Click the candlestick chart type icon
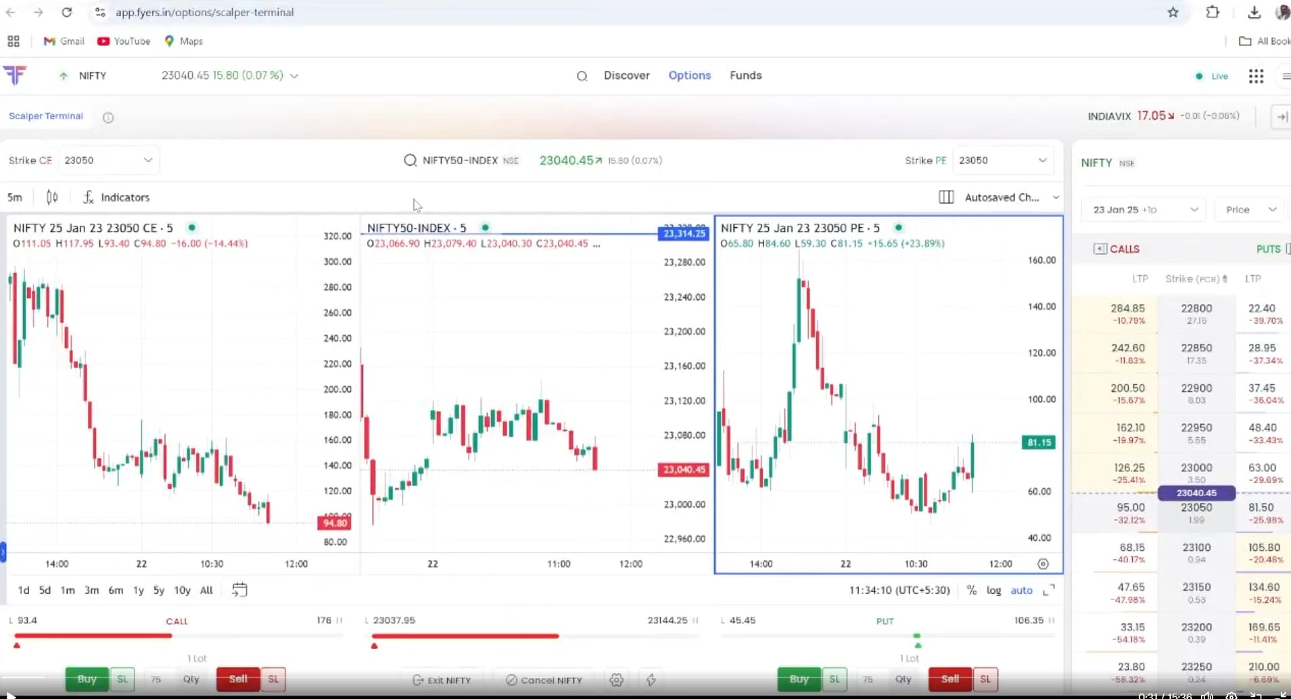1291x699 pixels. [x=52, y=197]
